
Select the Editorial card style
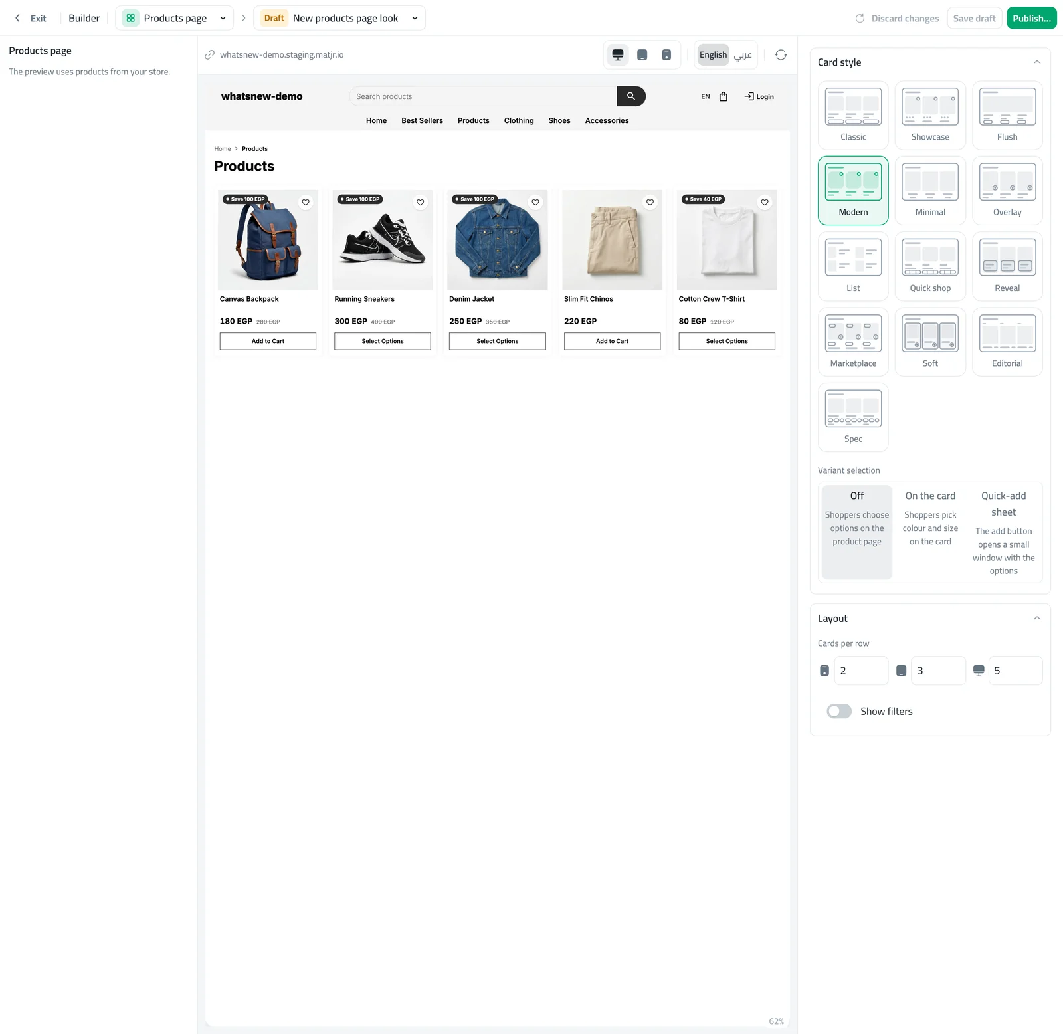(x=1007, y=342)
